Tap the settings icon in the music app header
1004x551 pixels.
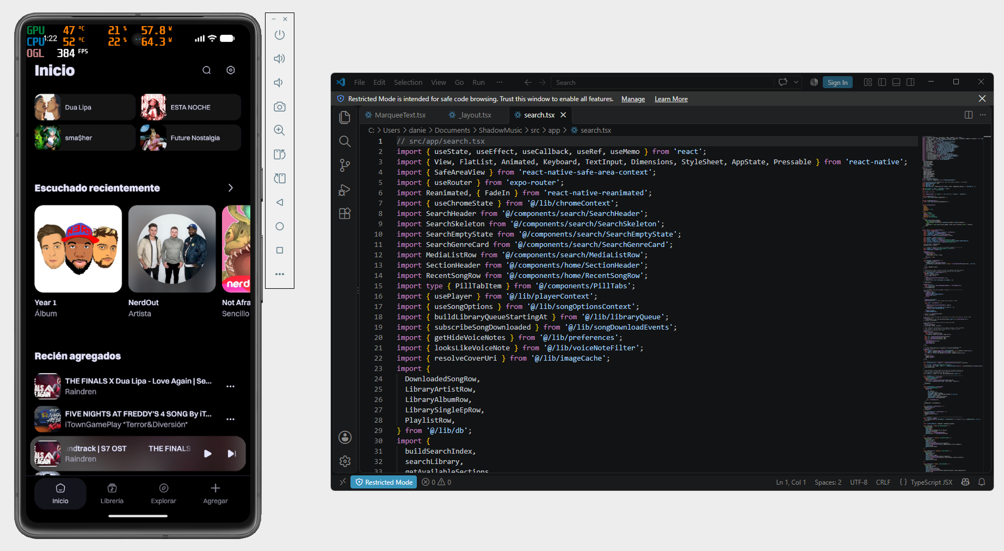click(x=231, y=70)
